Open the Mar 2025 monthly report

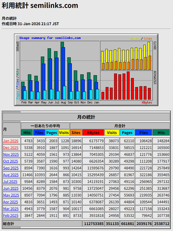point(11,209)
